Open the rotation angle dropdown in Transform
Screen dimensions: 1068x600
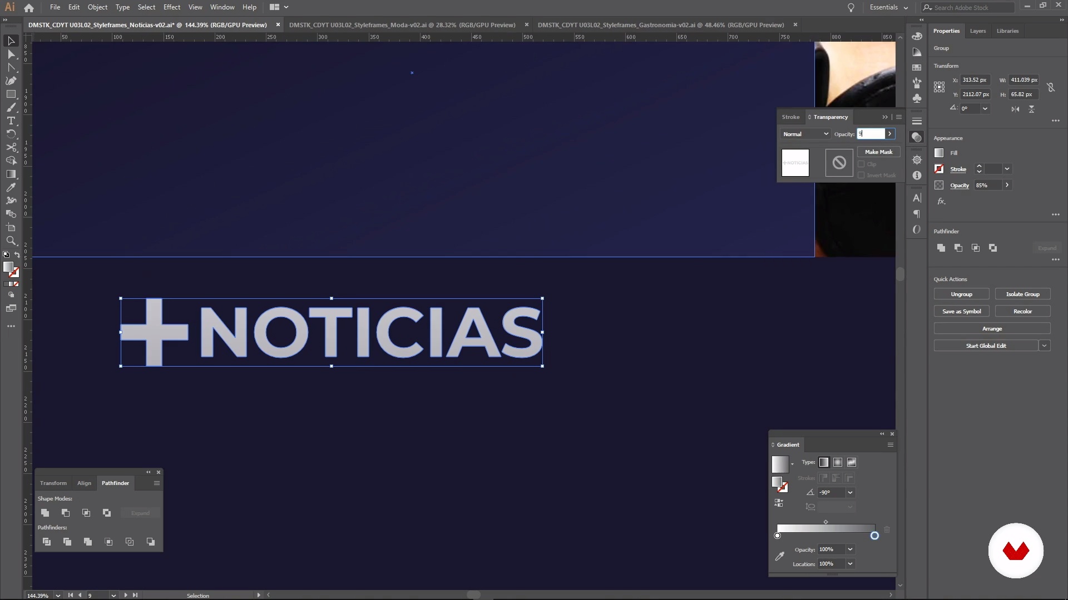click(x=985, y=109)
